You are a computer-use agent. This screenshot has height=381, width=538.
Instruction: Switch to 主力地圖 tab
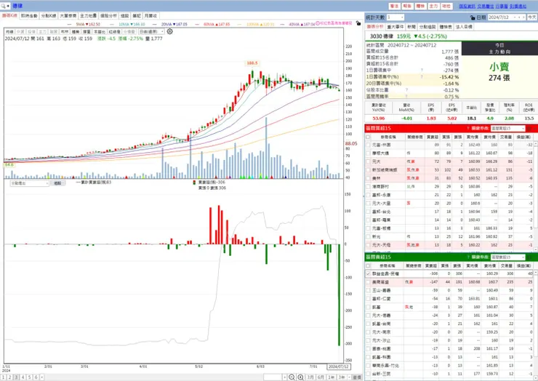[88, 16]
